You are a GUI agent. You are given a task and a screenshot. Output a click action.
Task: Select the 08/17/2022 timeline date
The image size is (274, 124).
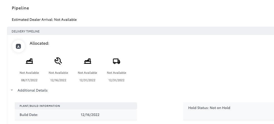[29, 80]
